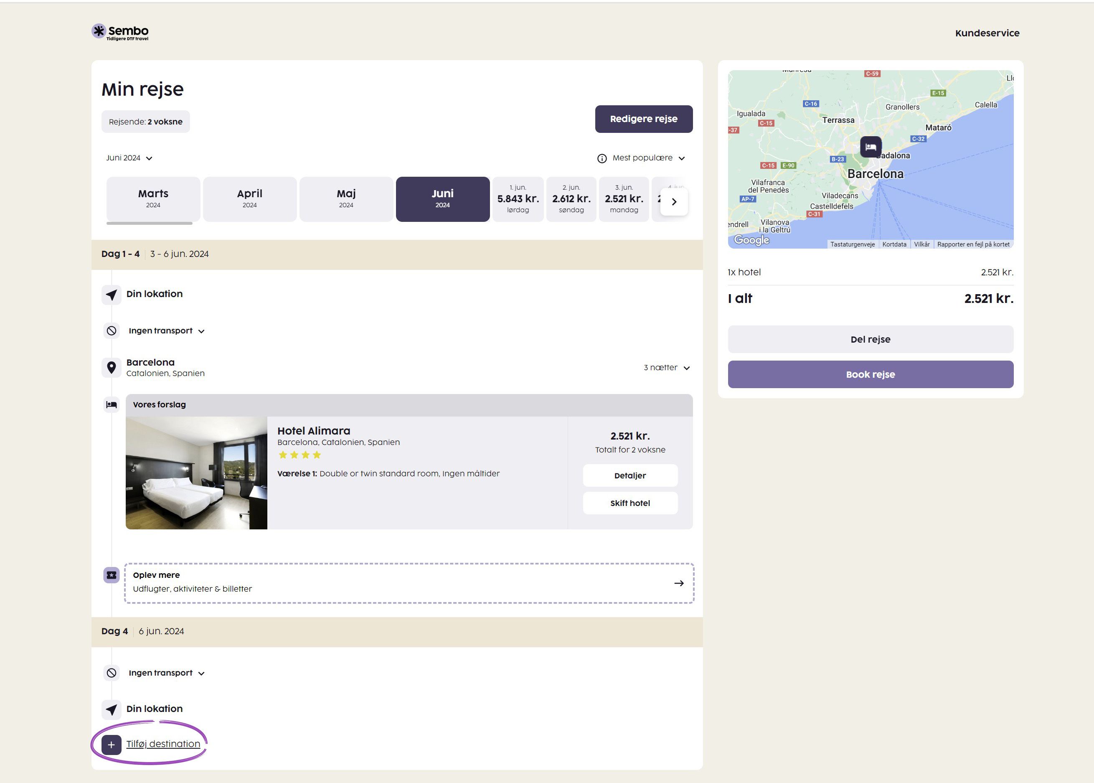Click the Redigere rejse button
Viewport: 1094px width, 783px height.
(x=643, y=119)
